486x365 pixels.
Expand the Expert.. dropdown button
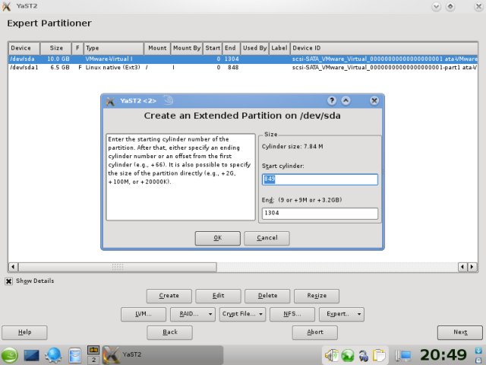point(342,314)
